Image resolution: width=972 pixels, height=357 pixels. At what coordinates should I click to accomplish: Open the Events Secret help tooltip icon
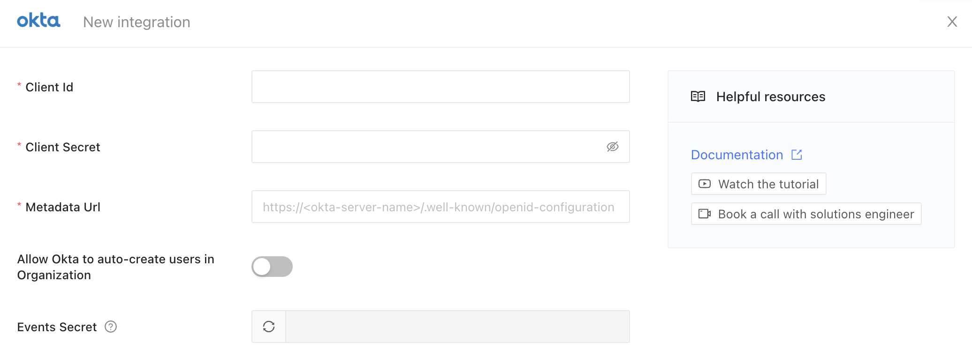pos(111,327)
